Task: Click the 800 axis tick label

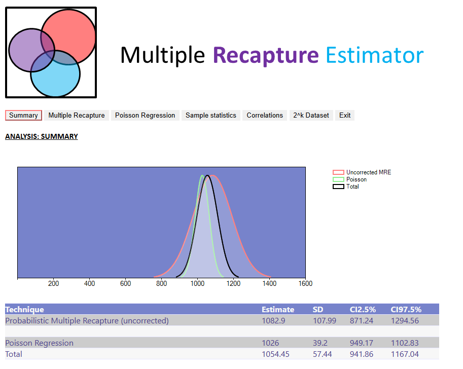Action: [x=162, y=284]
